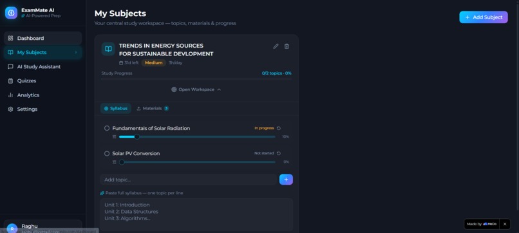The image size is (519, 233).
Task: Select My Subjects in sidebar
Action: pos(42,52)
